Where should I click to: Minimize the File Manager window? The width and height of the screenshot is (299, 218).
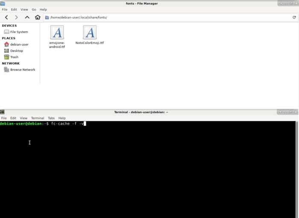click(x=286, y=3)
